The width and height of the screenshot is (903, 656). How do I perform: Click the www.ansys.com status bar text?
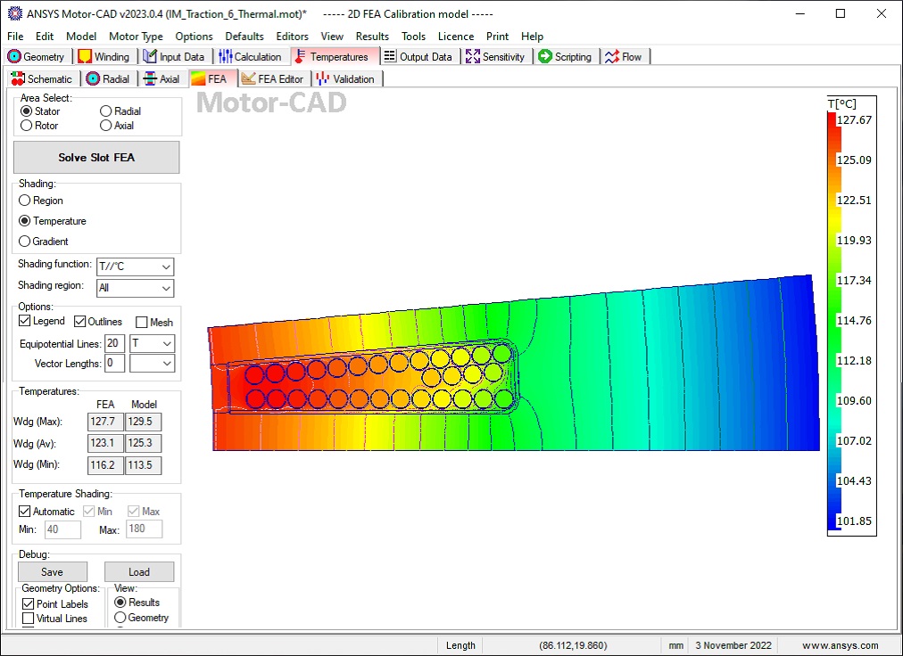tap(841, 645)
